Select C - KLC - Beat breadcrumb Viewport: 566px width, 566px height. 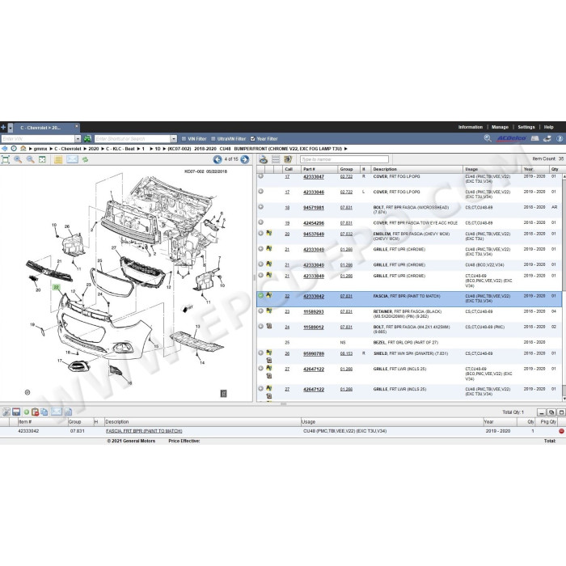(x=120, y=149)
